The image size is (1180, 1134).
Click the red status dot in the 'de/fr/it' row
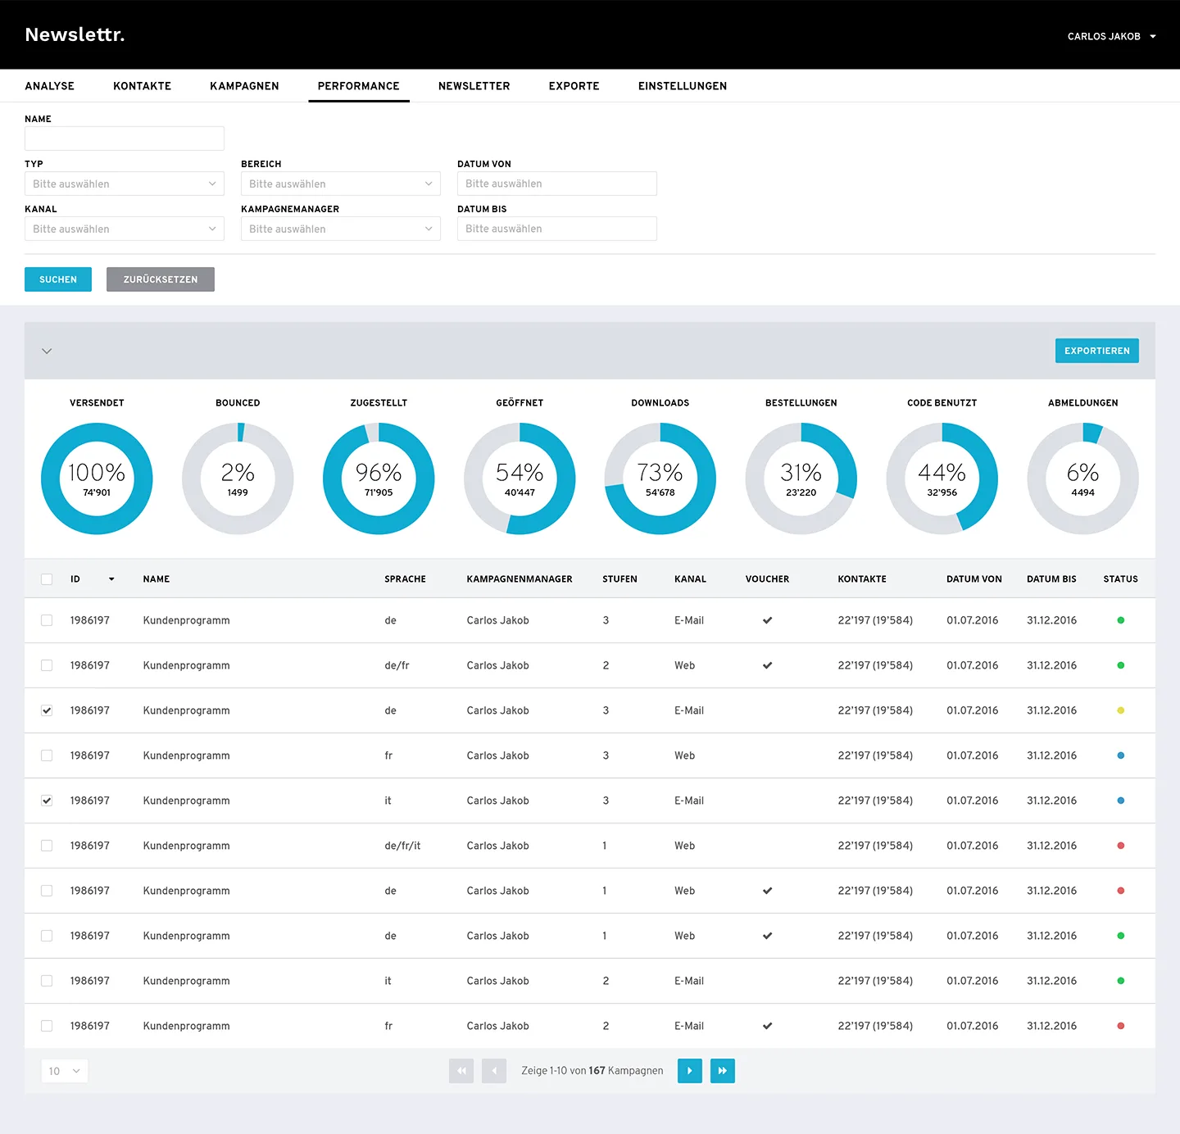(1120, 846)
